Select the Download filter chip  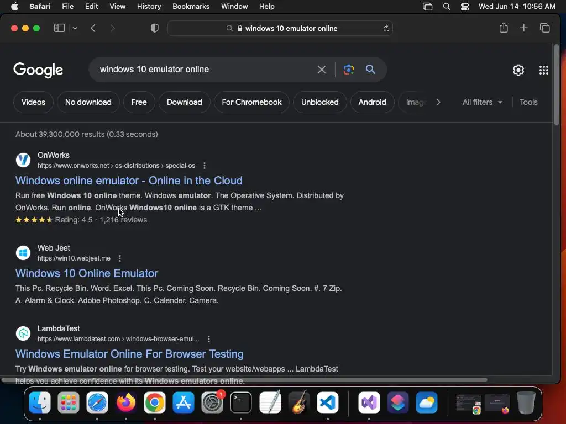(x=185, y=102)
